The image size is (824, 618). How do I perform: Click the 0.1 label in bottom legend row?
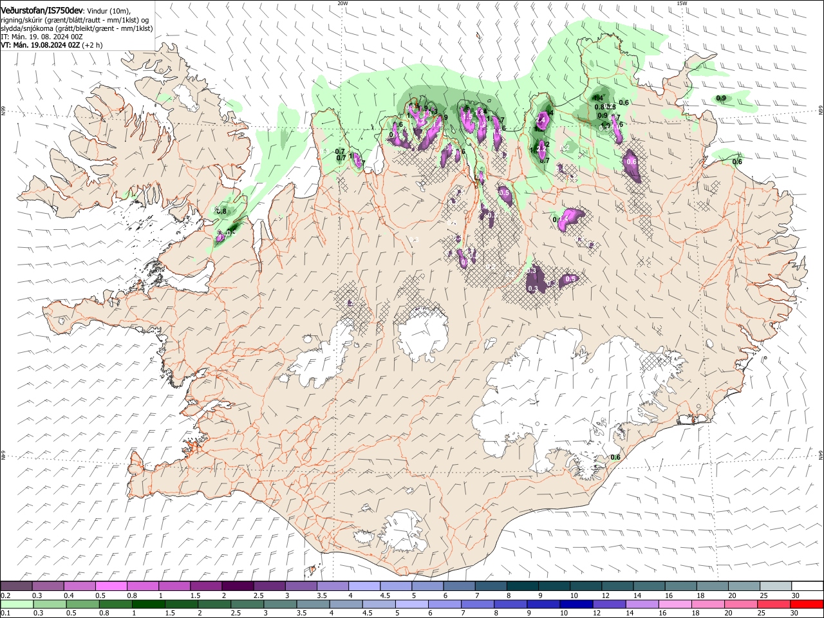point(5,613)
